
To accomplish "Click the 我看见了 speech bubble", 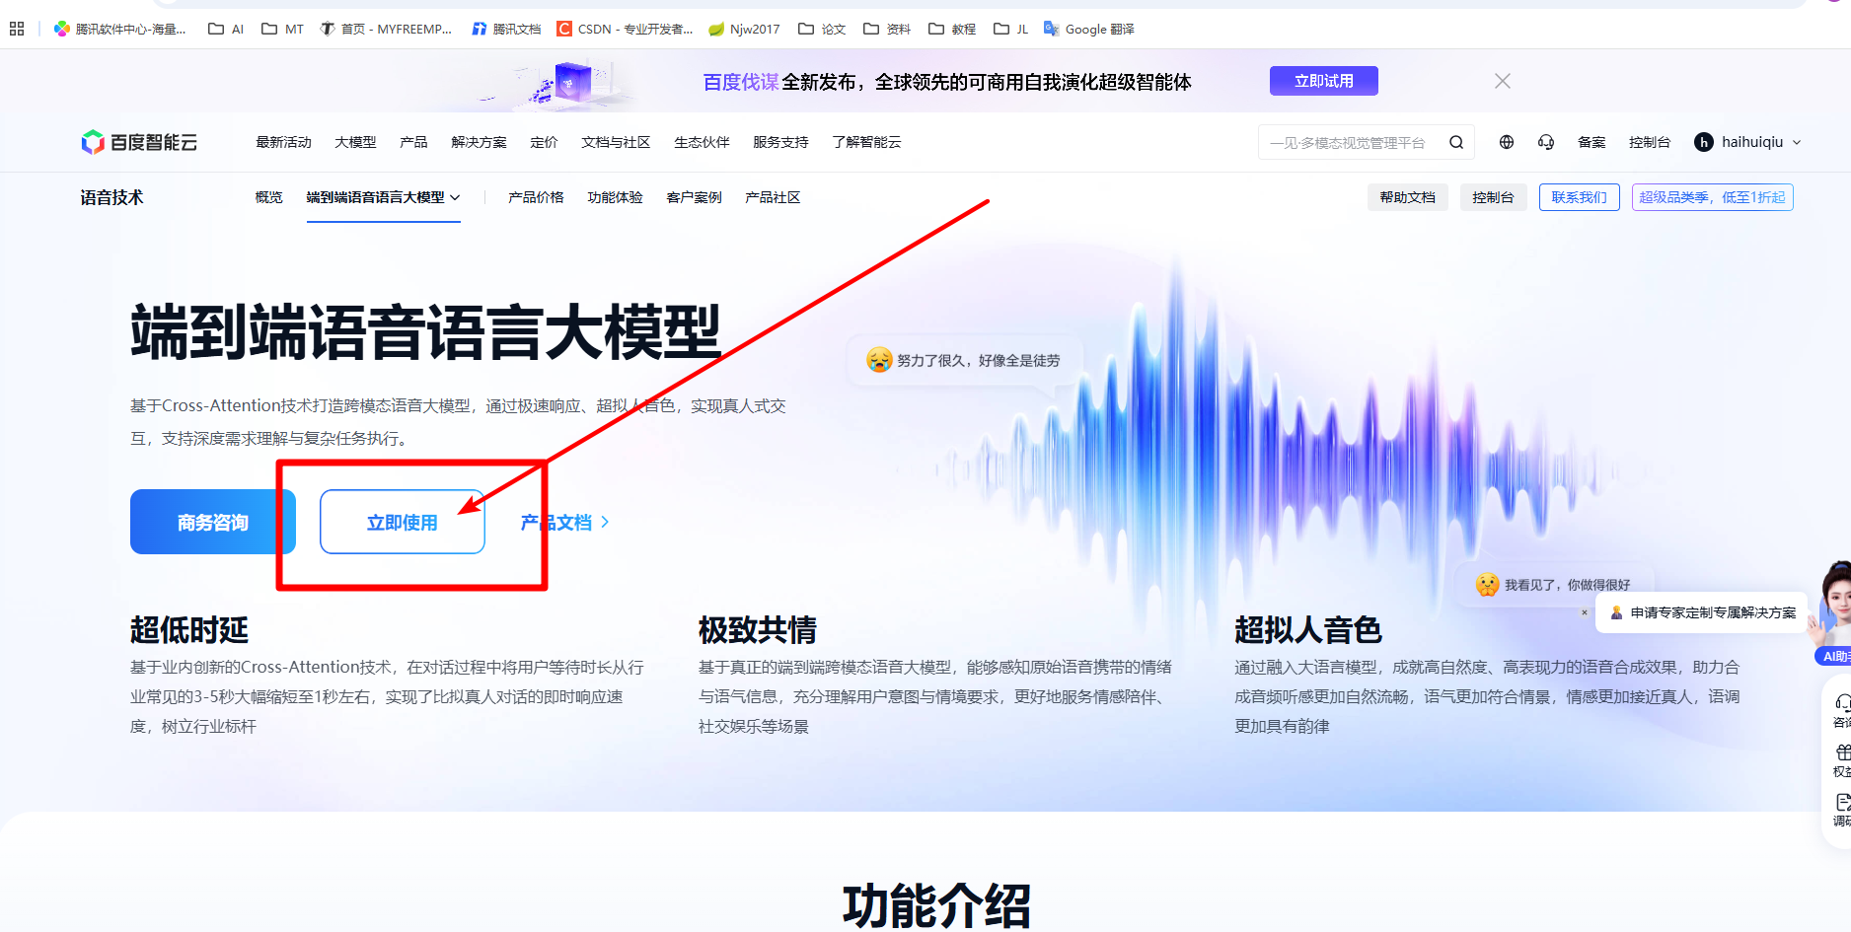I will pos(1555,585).
